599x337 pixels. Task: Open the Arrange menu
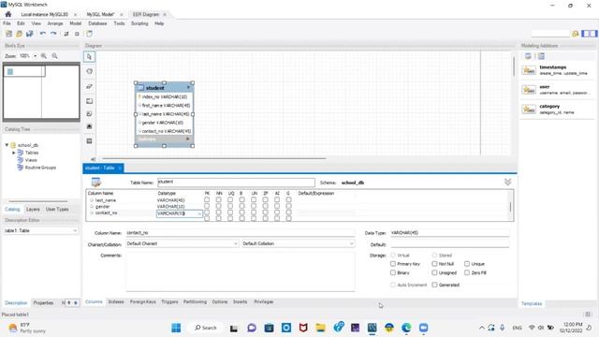55,23
